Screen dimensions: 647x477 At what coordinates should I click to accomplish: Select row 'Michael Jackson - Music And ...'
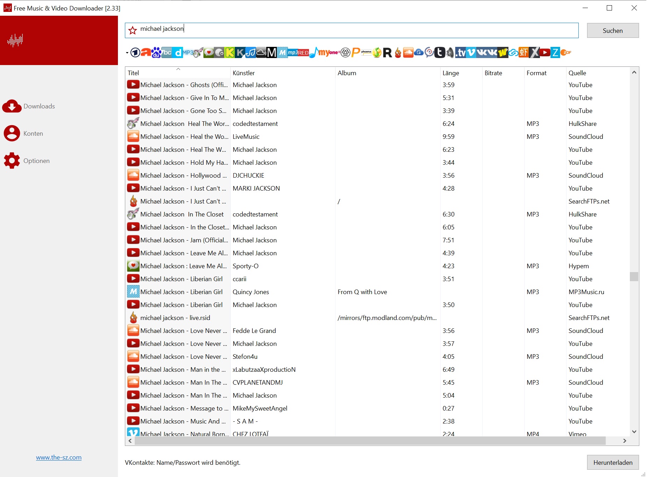coord(377,421)
